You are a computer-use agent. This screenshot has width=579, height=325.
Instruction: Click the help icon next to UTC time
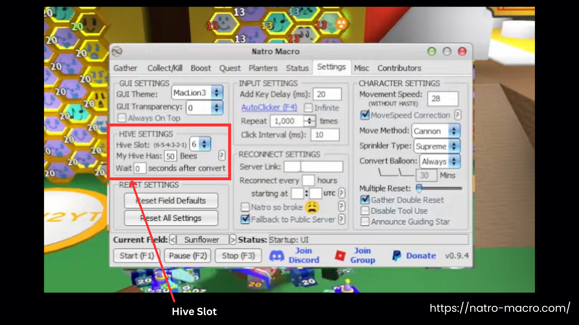point(341,193)
